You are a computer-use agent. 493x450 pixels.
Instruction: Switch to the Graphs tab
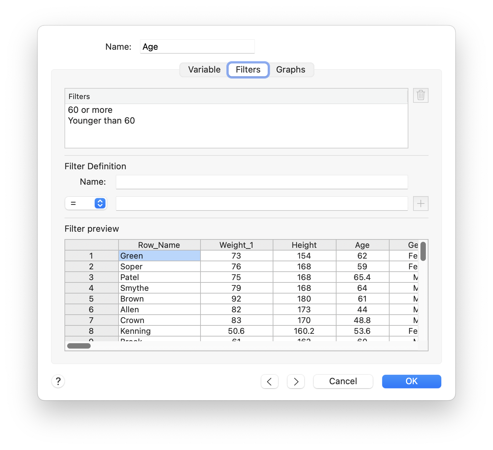point(290,70)
